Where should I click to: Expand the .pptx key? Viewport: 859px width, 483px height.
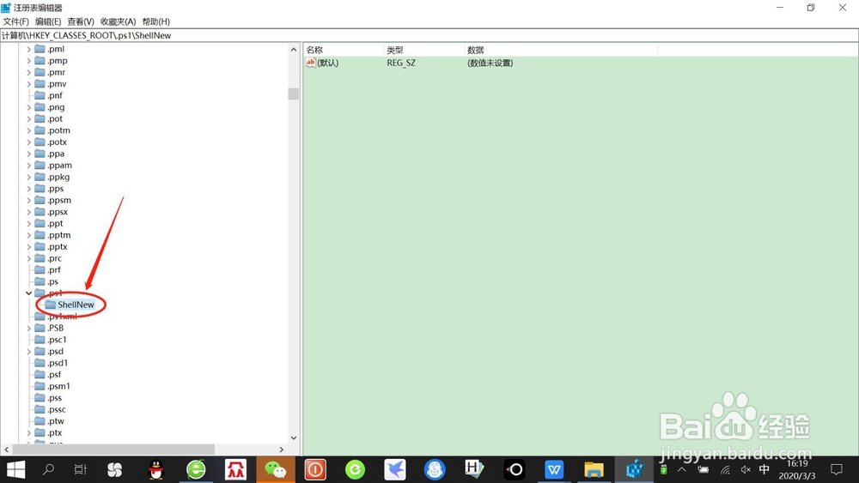(29, 247)
